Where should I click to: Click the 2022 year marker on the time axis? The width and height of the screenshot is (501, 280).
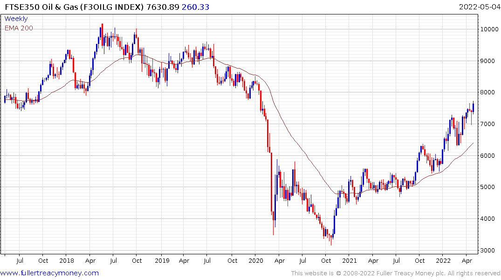[x=443, y=260]
